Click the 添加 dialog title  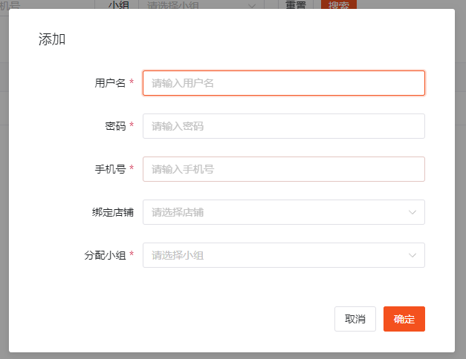pos(52,39)
